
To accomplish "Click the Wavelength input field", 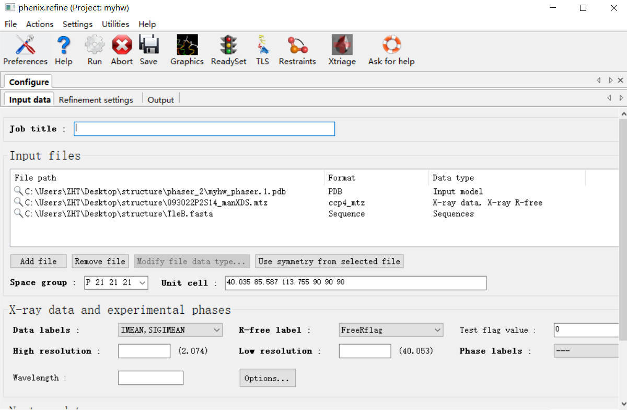I will pyautogui.click(x=150, y=378).
